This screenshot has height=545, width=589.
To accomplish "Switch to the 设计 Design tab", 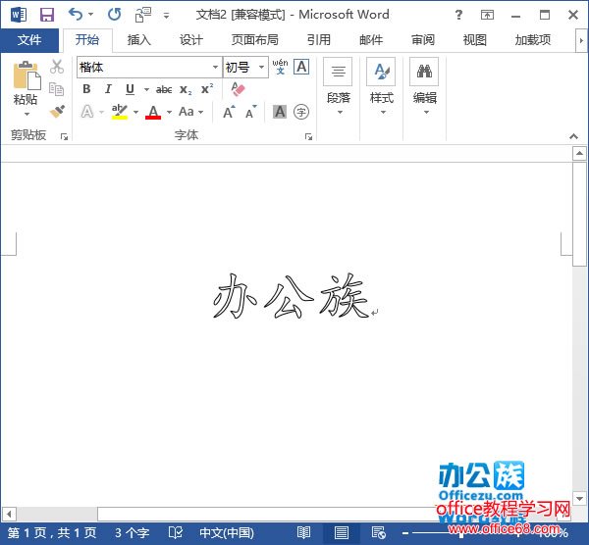I will (190, 40).
